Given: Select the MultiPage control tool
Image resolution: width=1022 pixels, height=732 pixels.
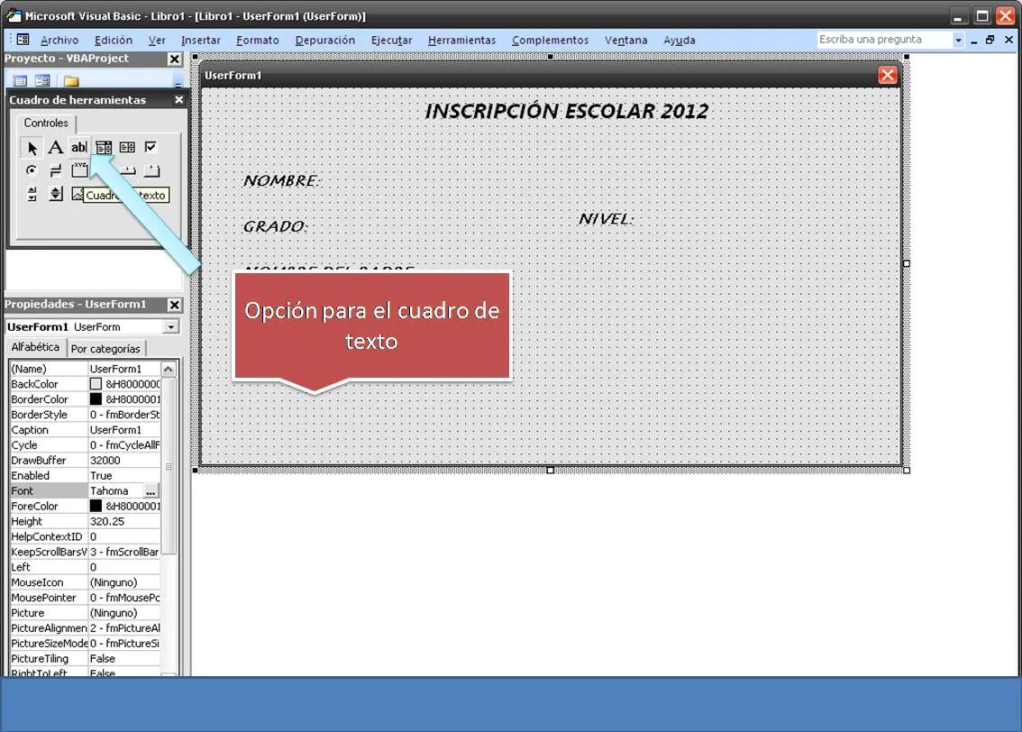Looking at the screenshot, I should pyautogui.click(x=151, y=170).
